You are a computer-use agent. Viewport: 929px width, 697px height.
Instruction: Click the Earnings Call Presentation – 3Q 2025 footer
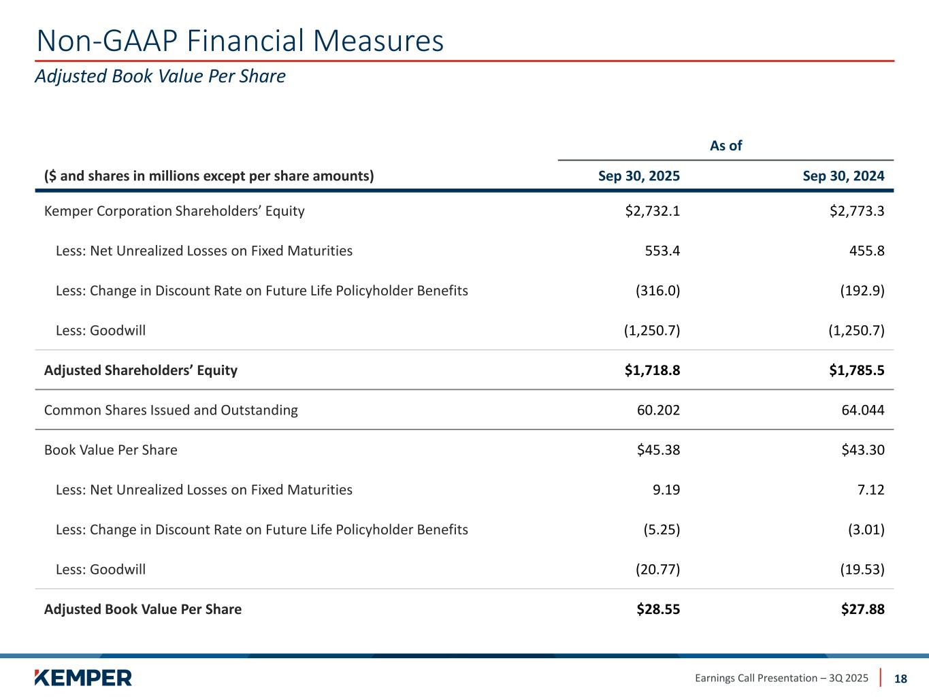click(781, 678)
